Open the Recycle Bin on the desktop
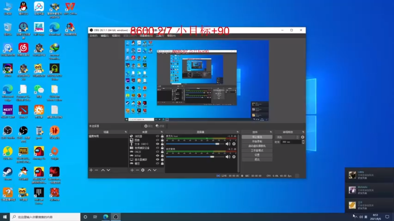 click(8, 29)
